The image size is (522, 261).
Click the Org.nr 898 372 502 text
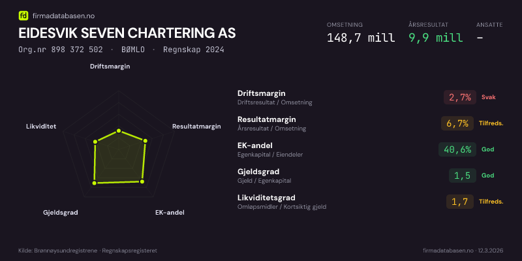[60, 50]
